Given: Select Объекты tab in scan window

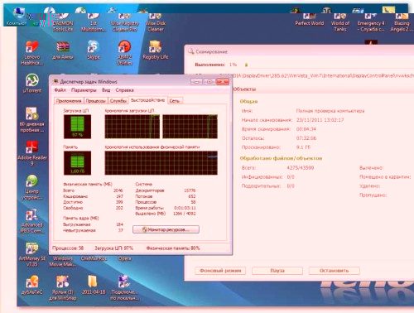Looking at the screenshot, I should coord(244,89).
